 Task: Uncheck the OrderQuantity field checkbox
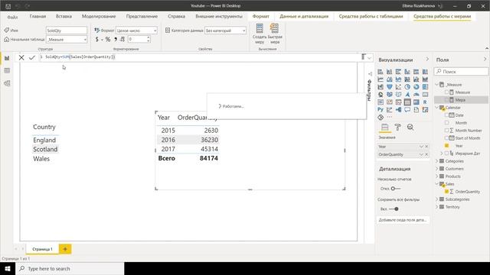coord(446,192)
